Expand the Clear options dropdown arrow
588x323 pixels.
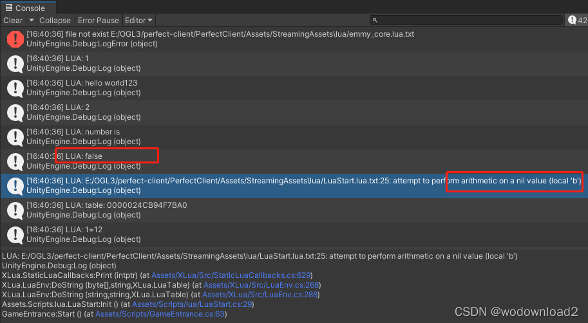click(x=31, y=21)
